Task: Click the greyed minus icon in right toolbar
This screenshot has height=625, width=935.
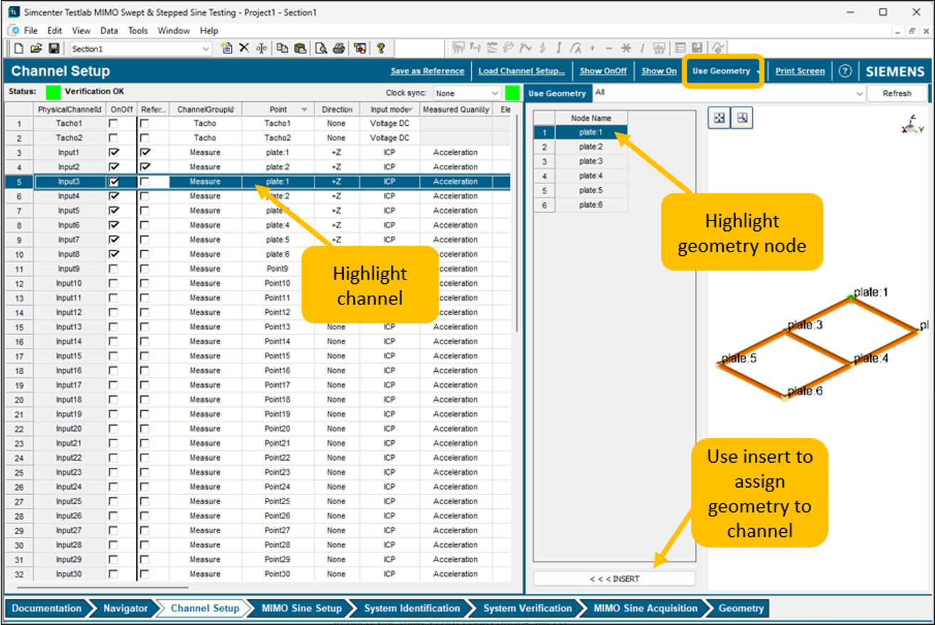Action: (x=609, y=48)
